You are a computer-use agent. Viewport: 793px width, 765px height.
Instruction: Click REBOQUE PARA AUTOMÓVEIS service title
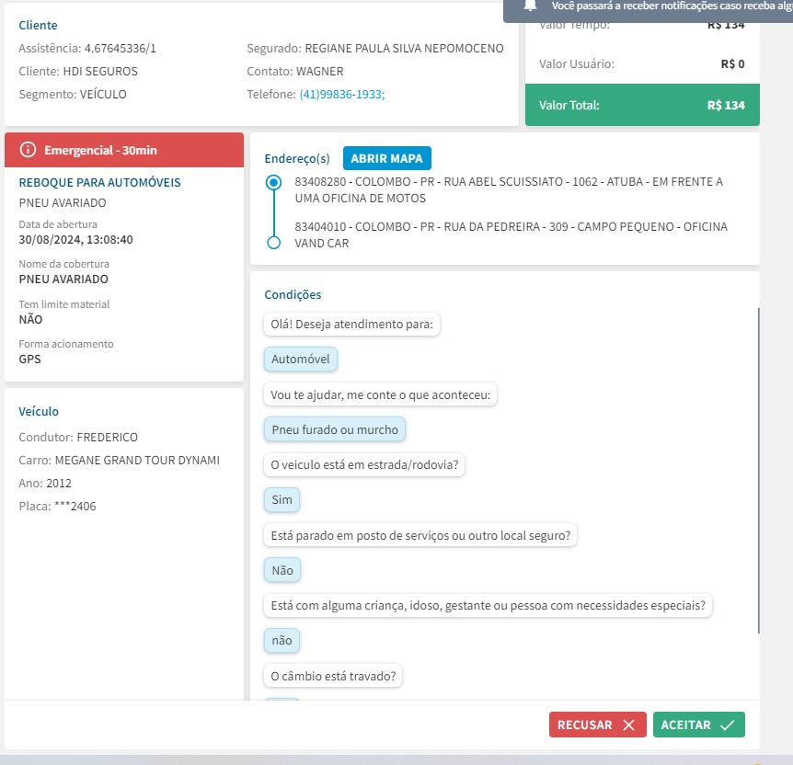[x=99, y=183]
